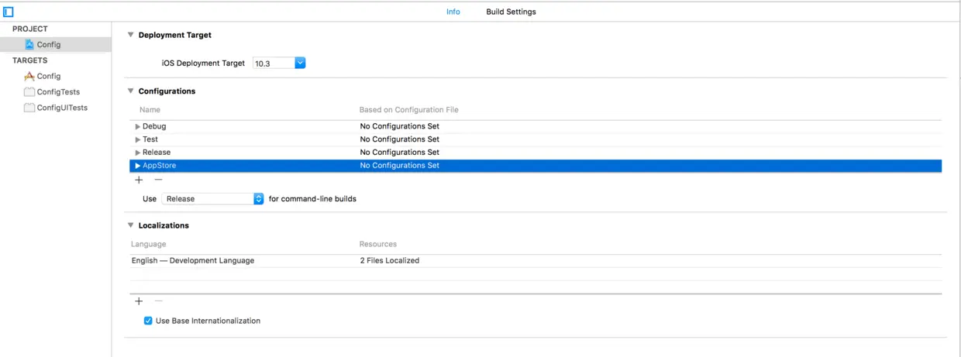Collapse the Deployment Target section
The width and height of the screenshot is (961, 357).
(x=131, y=35)
